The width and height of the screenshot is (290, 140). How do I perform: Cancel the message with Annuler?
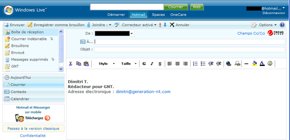[x=180, y=25]
